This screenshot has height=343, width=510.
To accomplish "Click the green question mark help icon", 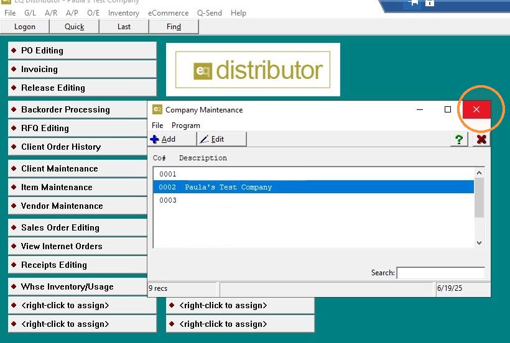I will (x=459, y=139).
